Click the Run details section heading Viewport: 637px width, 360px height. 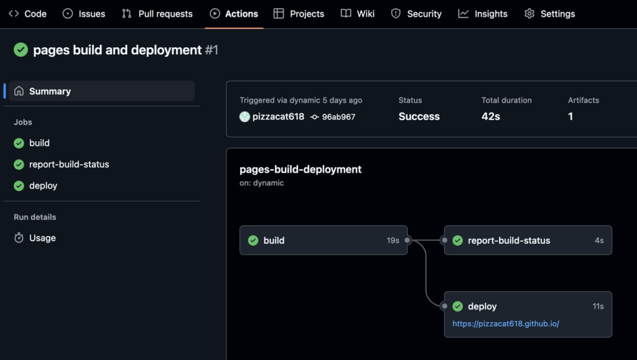point(35,217)
